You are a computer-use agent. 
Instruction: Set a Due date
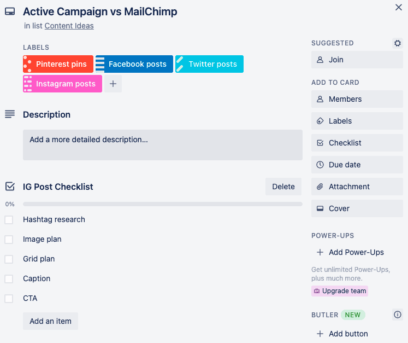click(357, 165)
